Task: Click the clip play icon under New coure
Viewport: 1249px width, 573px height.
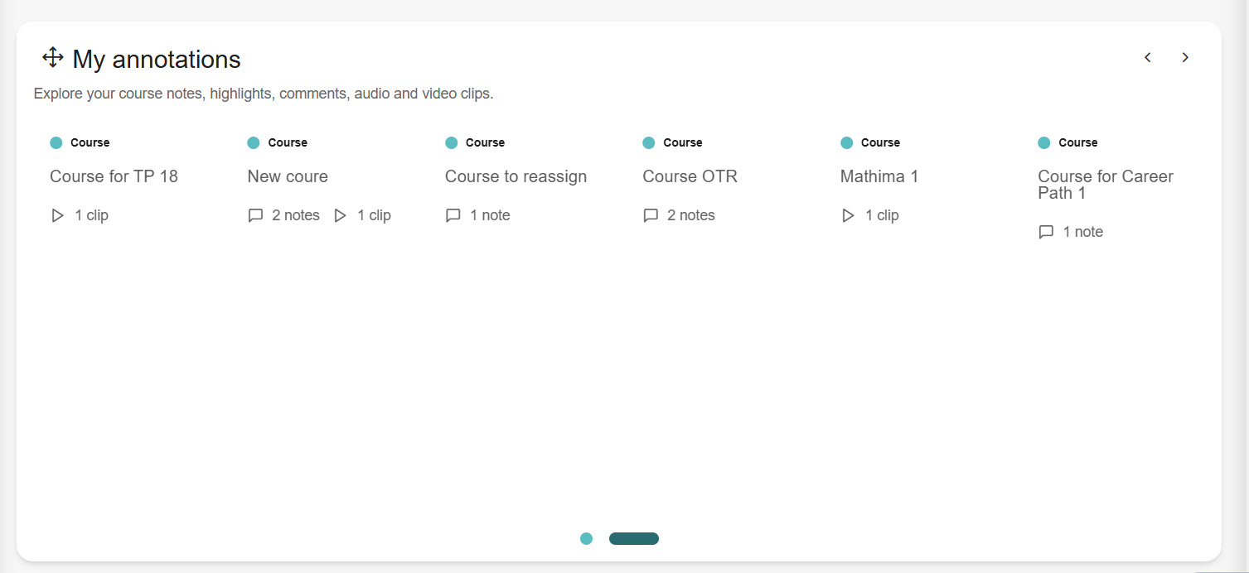Action: tap(340, 215)
